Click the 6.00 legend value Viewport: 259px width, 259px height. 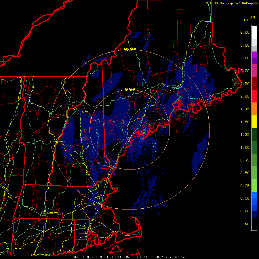[245, 32]
